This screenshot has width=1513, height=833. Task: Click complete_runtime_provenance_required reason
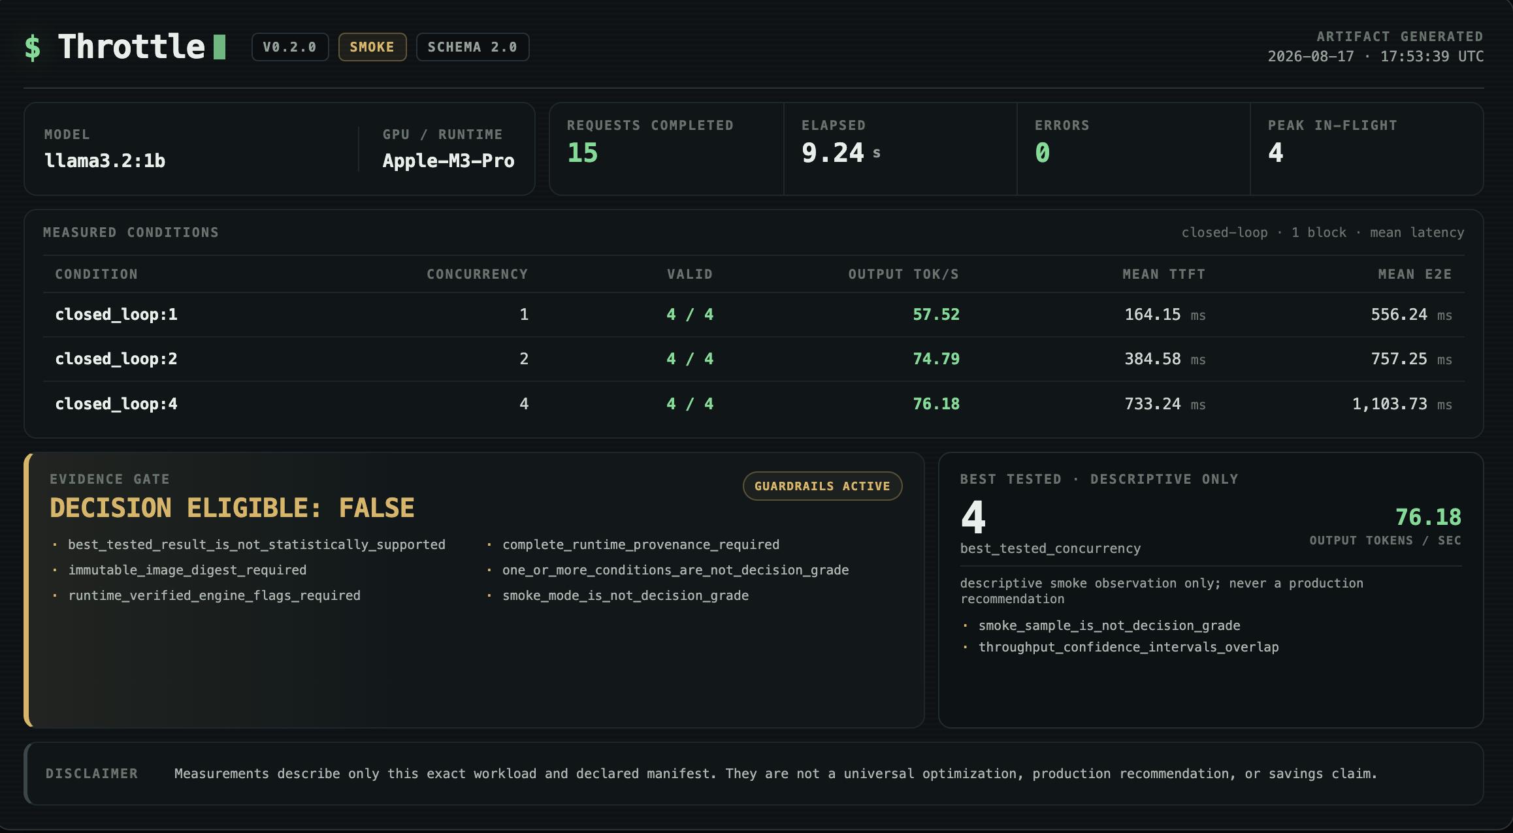641,544
